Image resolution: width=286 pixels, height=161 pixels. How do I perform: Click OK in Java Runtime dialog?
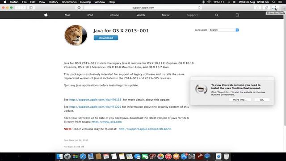(x=262, y=100)
